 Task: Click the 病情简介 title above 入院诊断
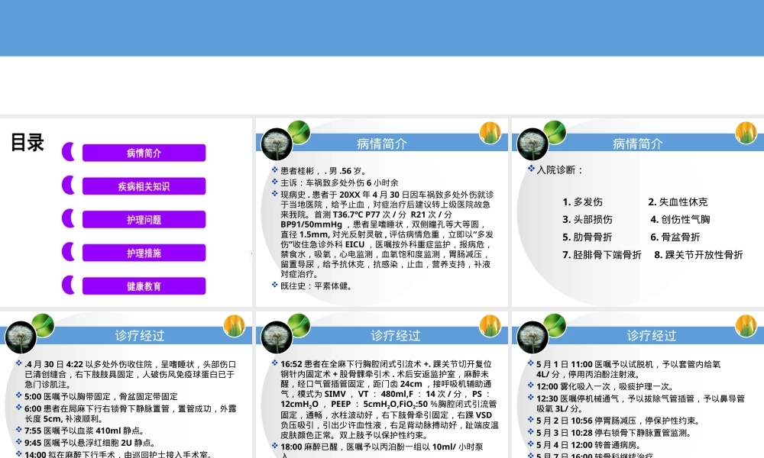pyautogui.click(x=637, y=144)
